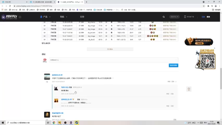
Task: Open match details link in de_ancient row
Action: point(165,32)
